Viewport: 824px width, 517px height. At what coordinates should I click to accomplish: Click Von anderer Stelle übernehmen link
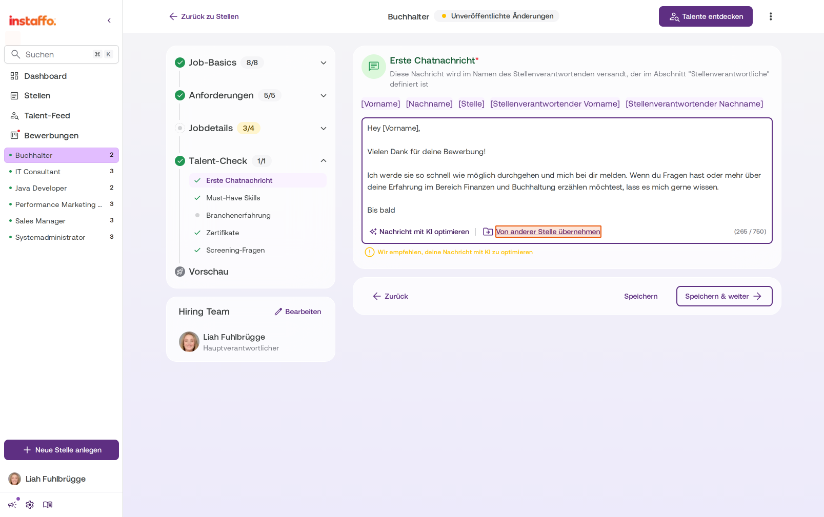[x=548, y=232]
